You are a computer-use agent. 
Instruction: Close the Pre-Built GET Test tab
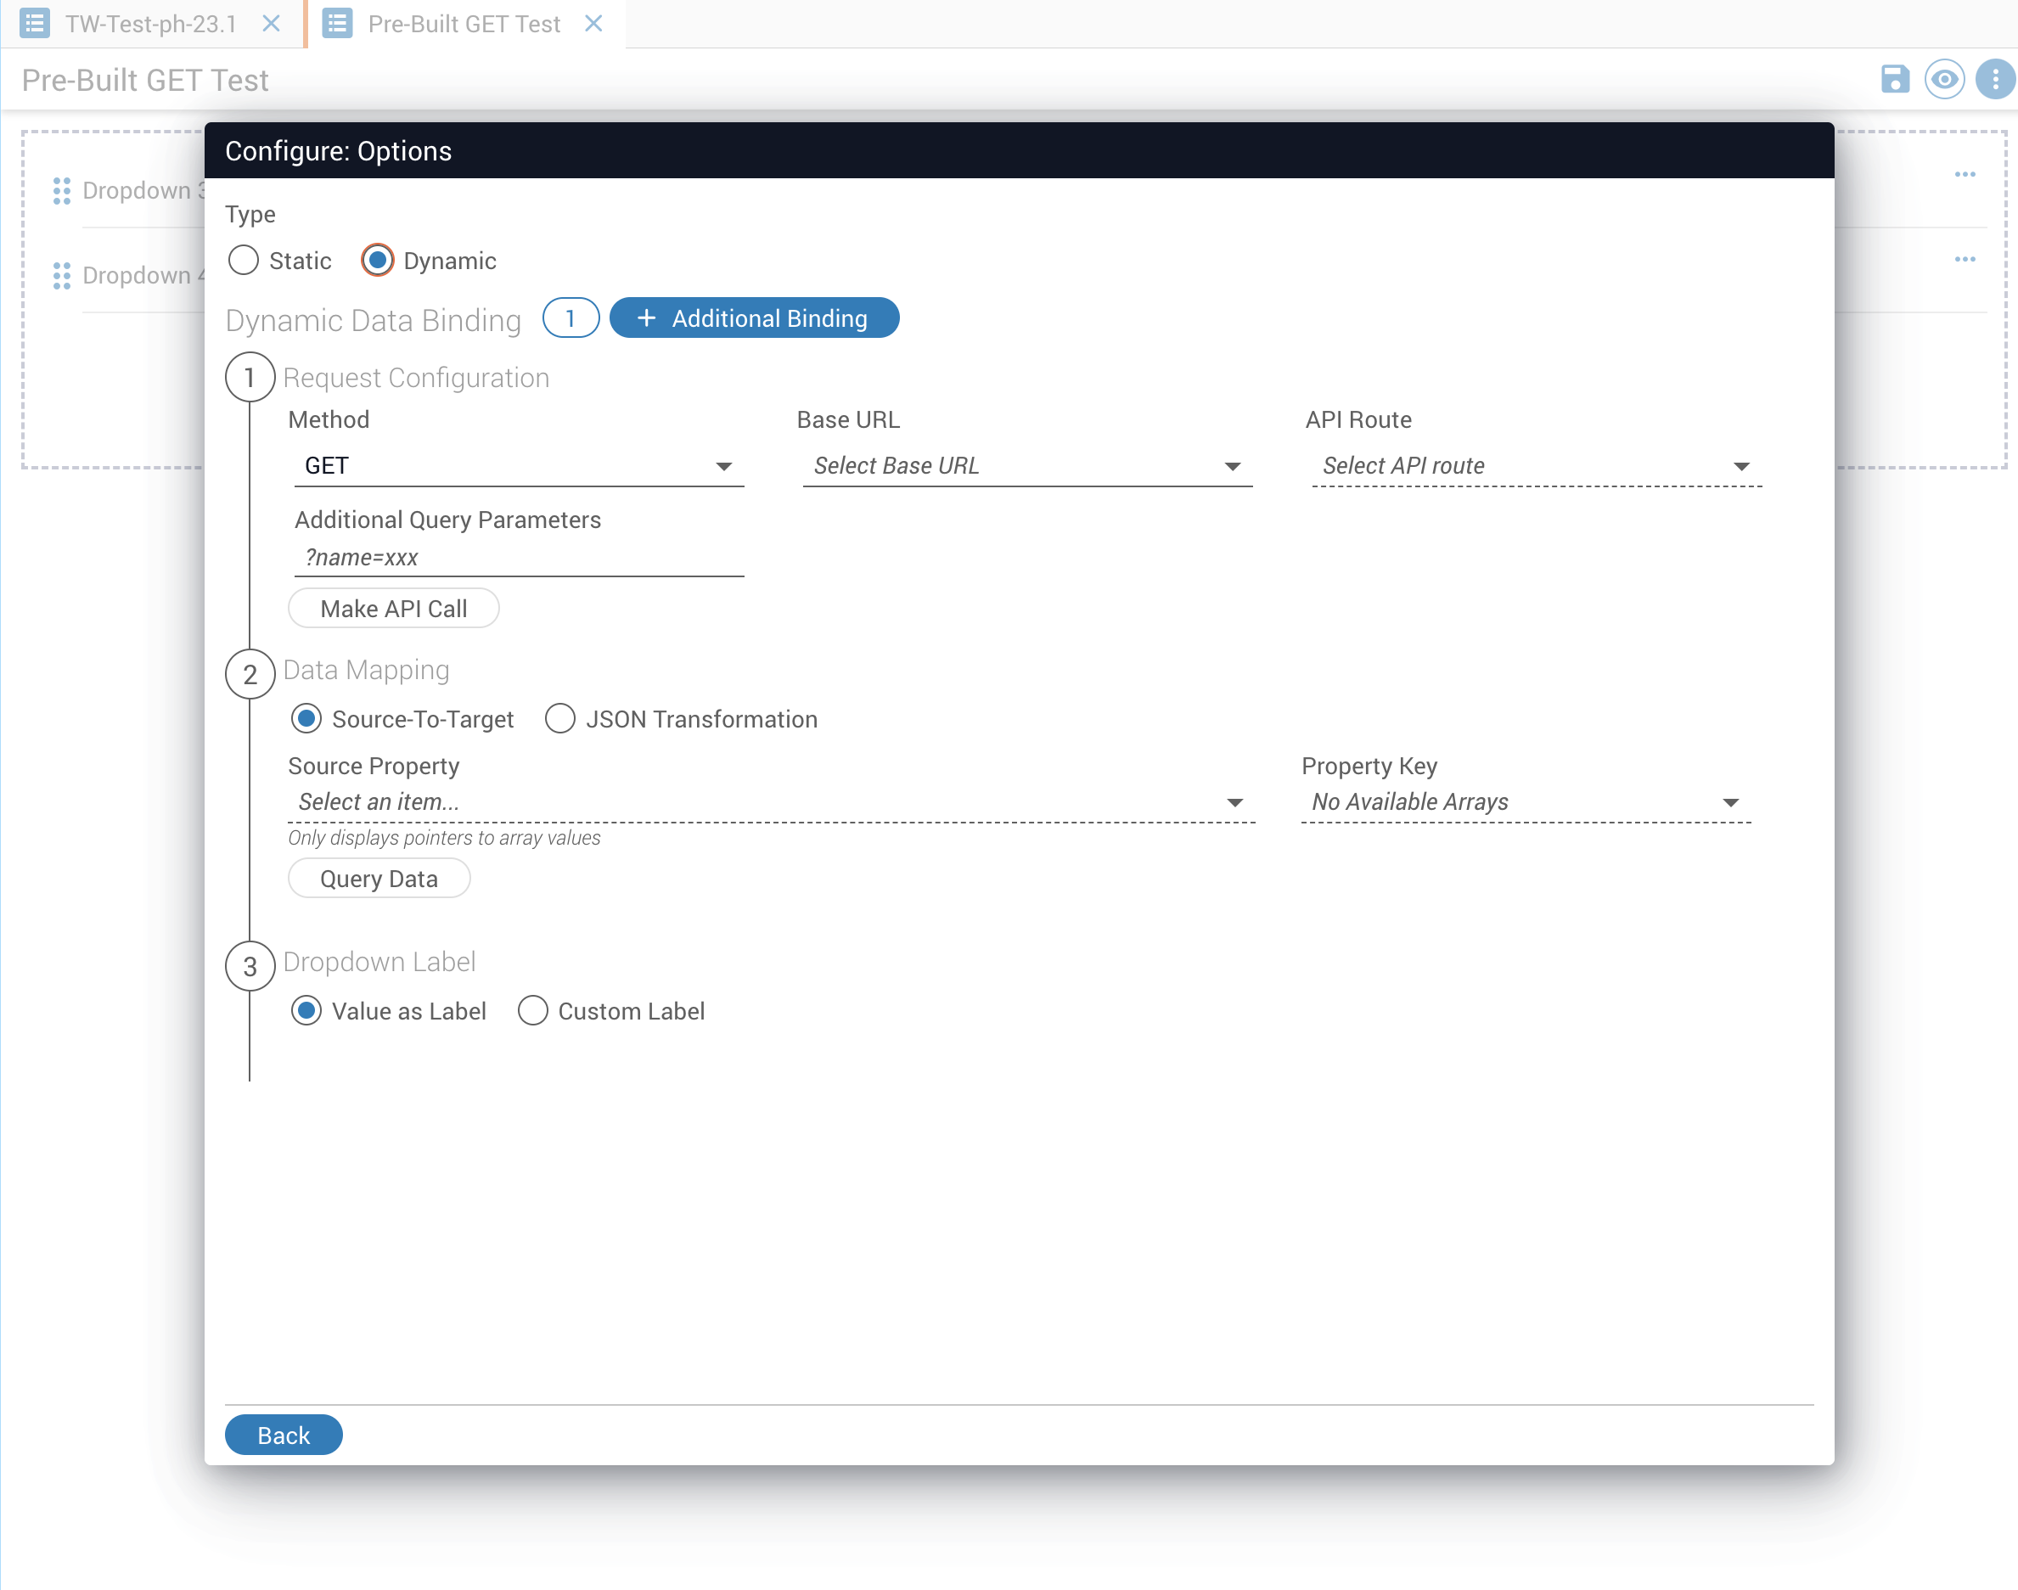pyautogui.click(x=594, y=23)
